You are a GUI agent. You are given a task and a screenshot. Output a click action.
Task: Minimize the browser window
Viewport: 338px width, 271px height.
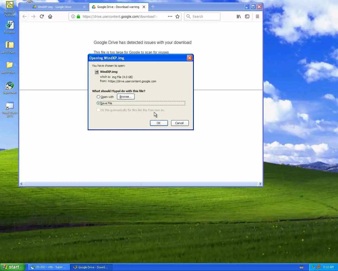pyautogui.click(x=247, y=7)
